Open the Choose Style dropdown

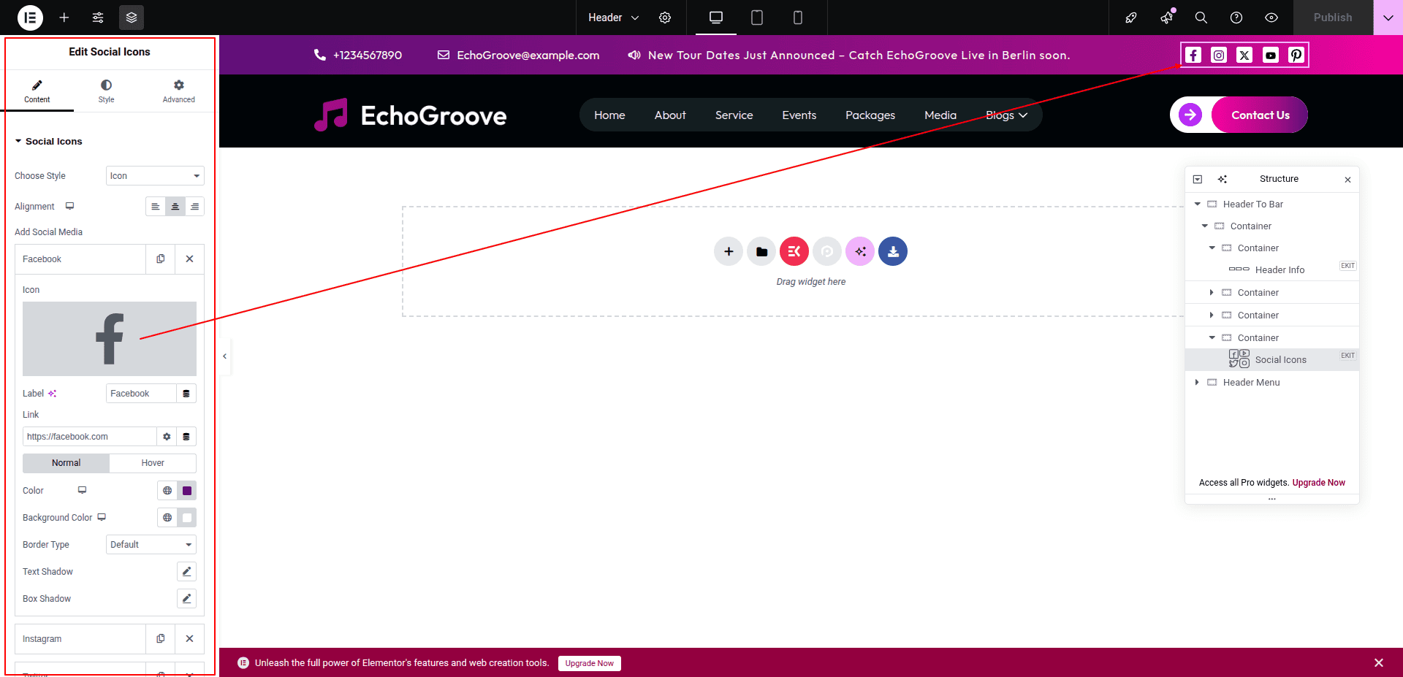click(x=155, y=176)
